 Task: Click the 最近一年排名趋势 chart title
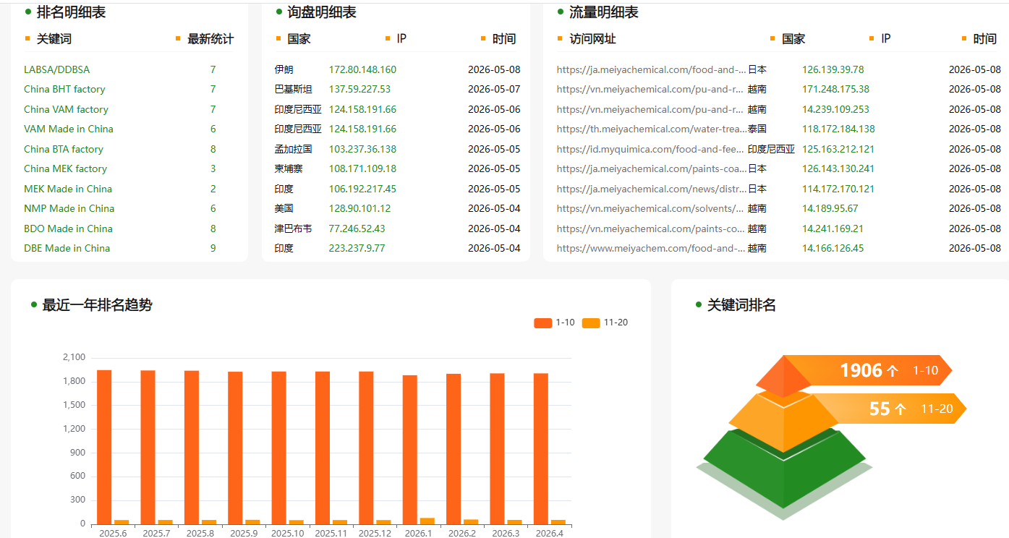point(98,305)
